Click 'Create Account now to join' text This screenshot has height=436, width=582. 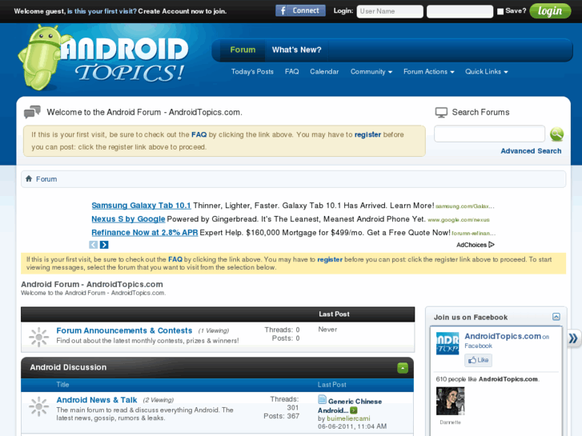tap(183, 11)
